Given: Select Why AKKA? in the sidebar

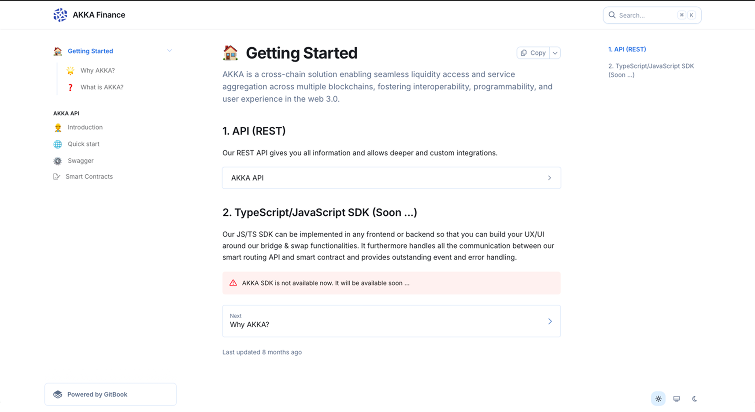Looking at the screenshot, I should 97,70.
